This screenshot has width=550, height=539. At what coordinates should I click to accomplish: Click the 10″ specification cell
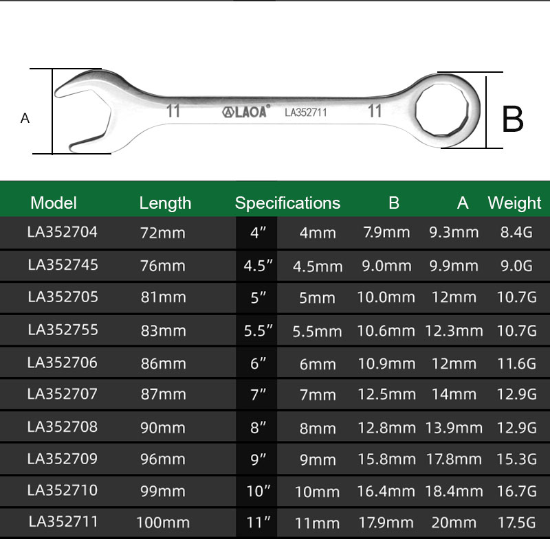(258, 492)
